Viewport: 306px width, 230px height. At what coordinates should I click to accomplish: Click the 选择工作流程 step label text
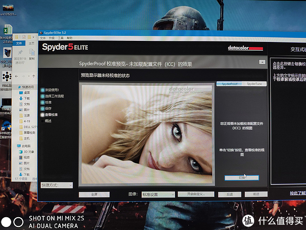click(55, 96)
